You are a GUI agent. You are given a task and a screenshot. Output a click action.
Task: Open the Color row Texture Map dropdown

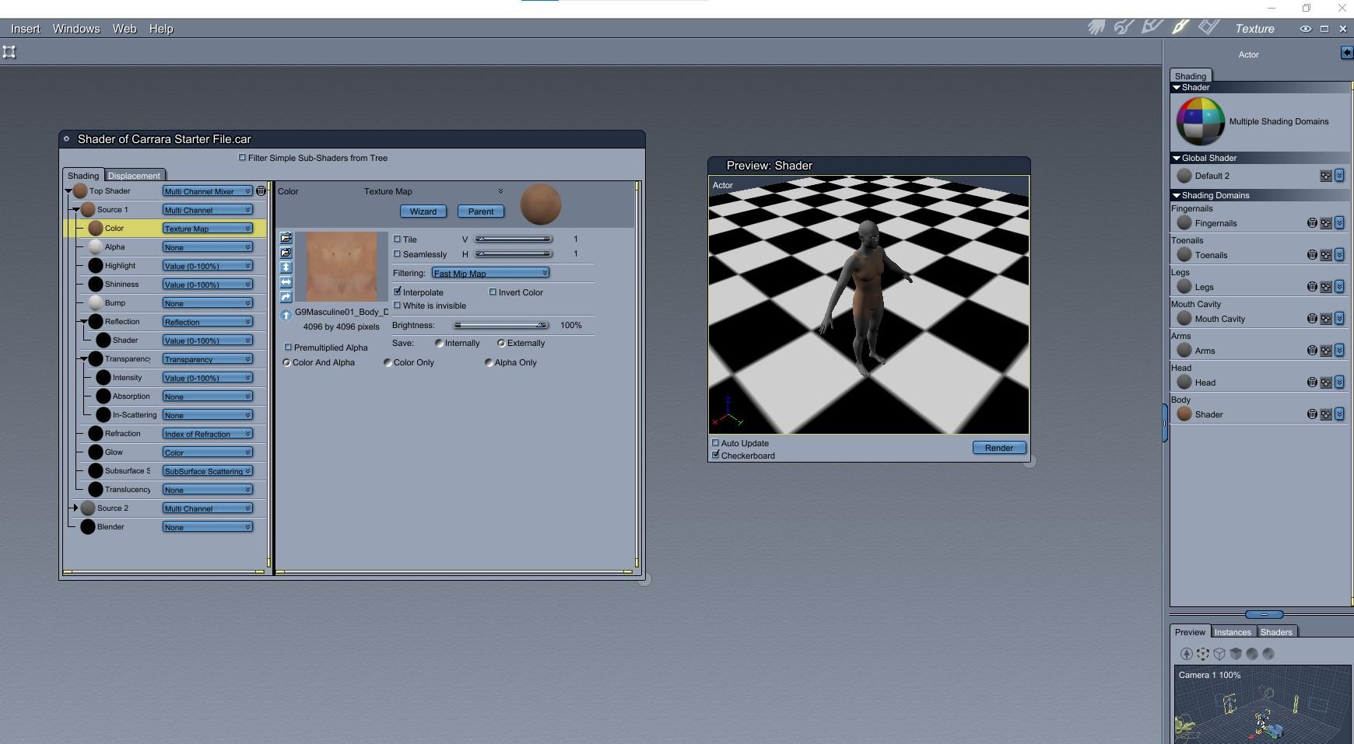click(207, 229)
